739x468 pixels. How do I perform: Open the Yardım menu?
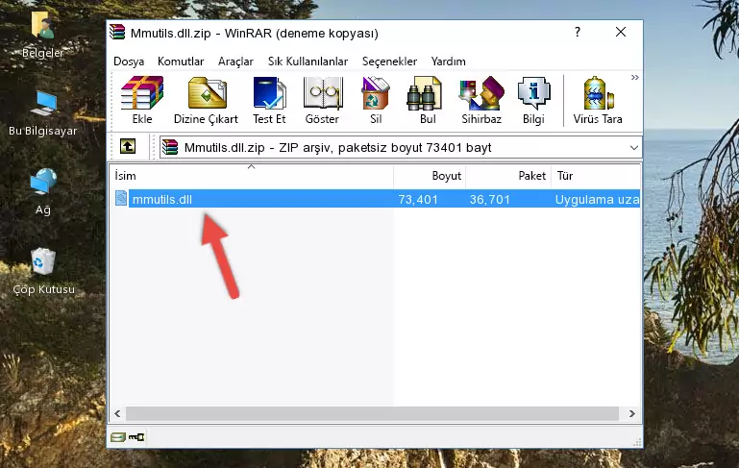(x=448, y=62)
